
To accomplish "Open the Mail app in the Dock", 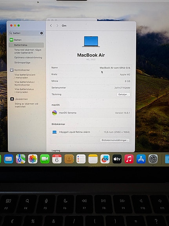I will (x=9, y=159).
